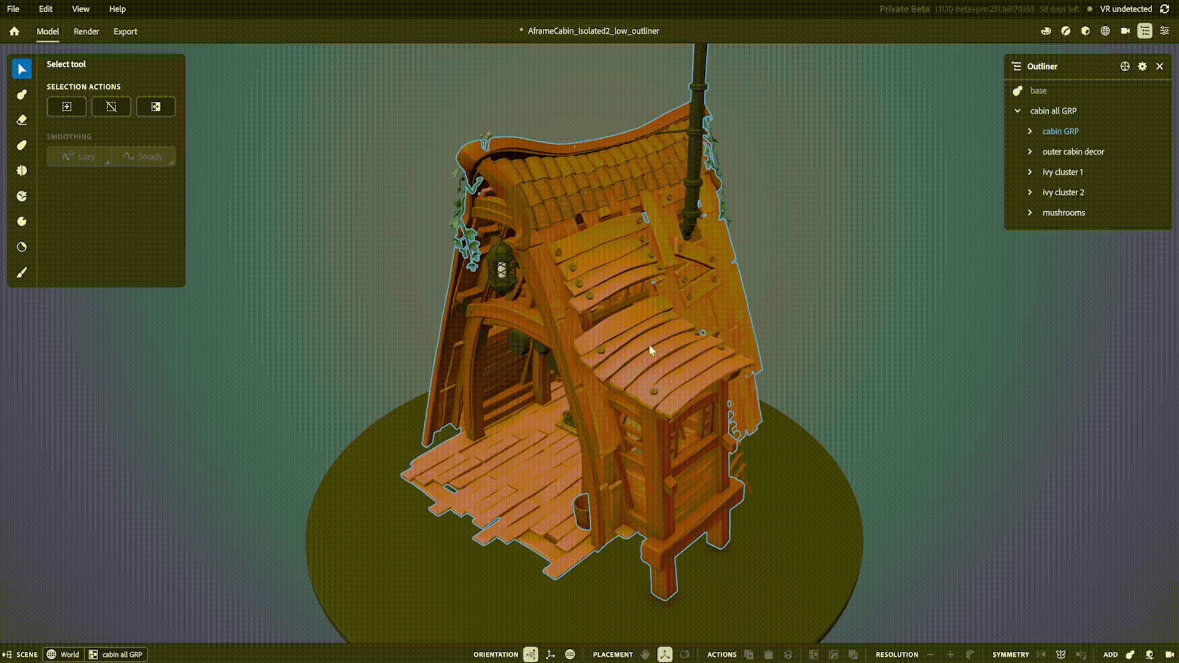
Task: Go to the Home screen icon
Action: coord(14,31)
